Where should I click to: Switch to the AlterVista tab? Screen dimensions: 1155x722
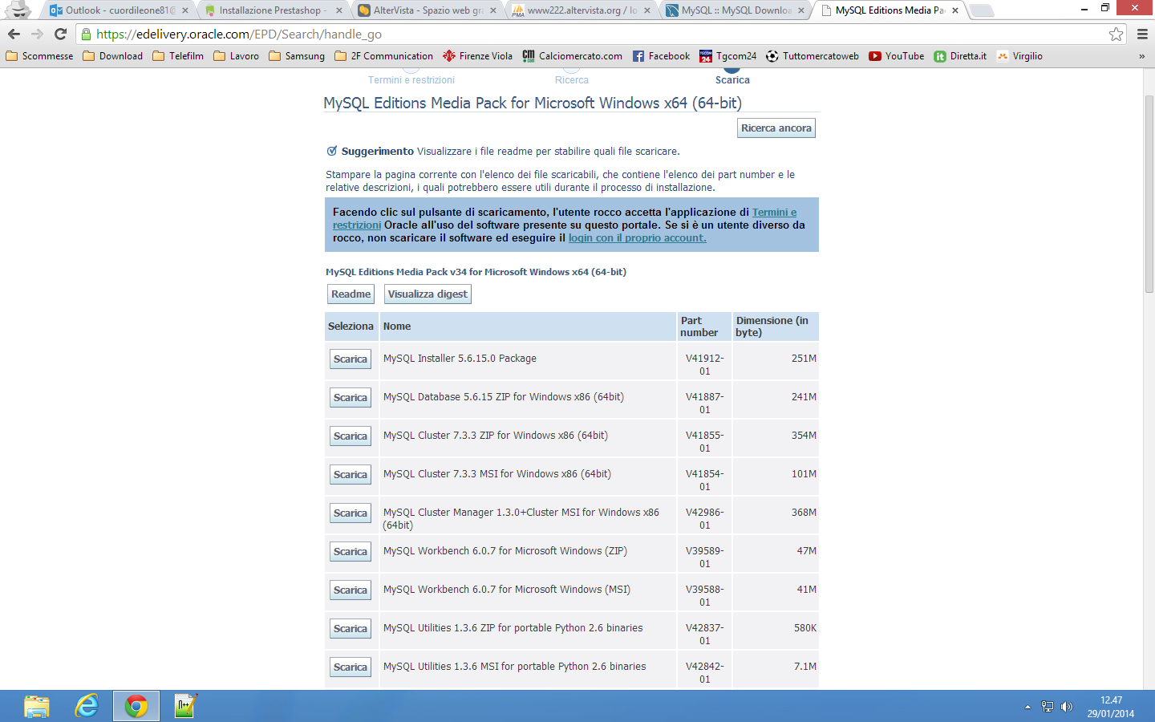[425, 10]
